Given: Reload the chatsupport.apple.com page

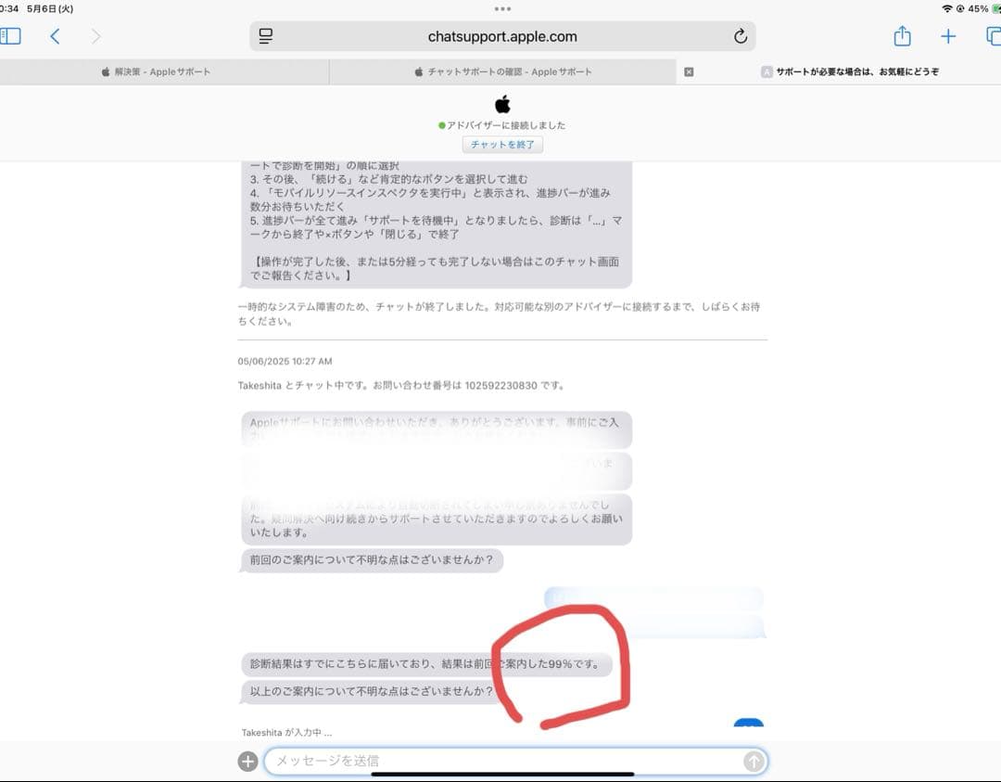Looking at the screenshot, I should coord(740,36).
